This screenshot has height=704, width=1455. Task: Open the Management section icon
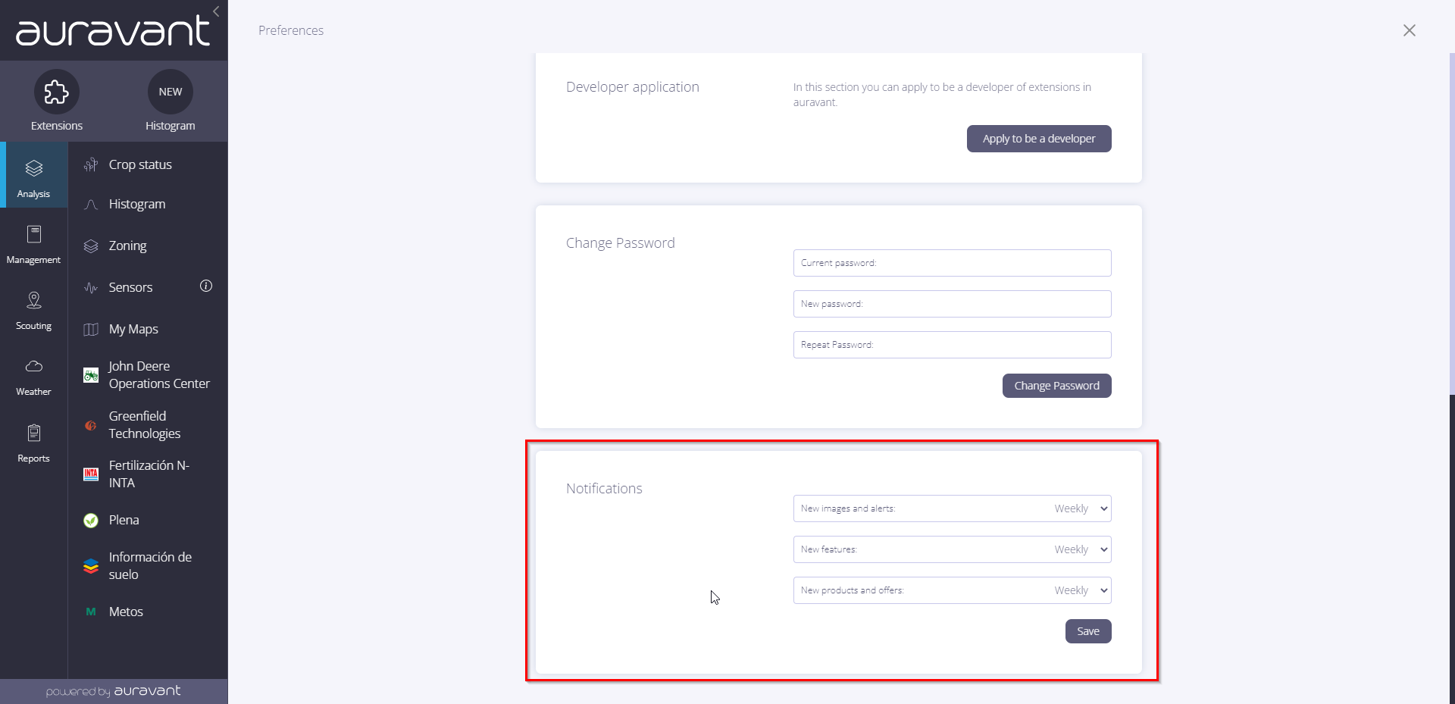pos(34,234)
